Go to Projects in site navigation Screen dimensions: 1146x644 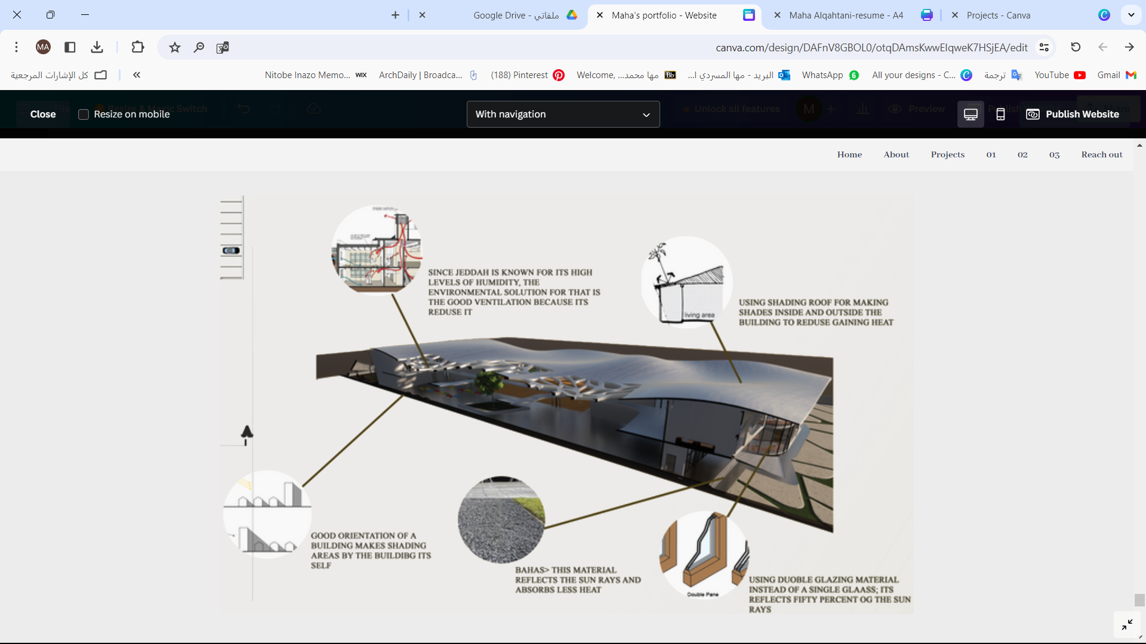(947, 154)
